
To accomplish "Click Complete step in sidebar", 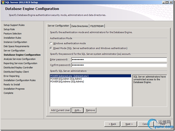I will click(x=8, y=93).
